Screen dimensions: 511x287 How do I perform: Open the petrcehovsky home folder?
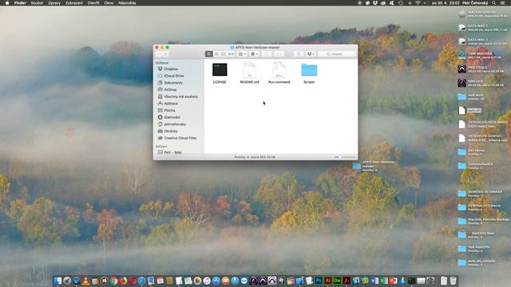point(175,124)
